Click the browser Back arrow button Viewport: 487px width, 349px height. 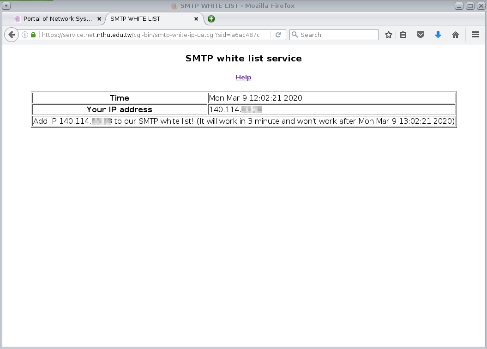click(12, 35)
